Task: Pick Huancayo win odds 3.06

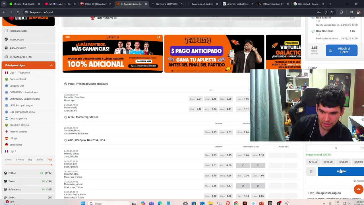Action: click(226, 99)
